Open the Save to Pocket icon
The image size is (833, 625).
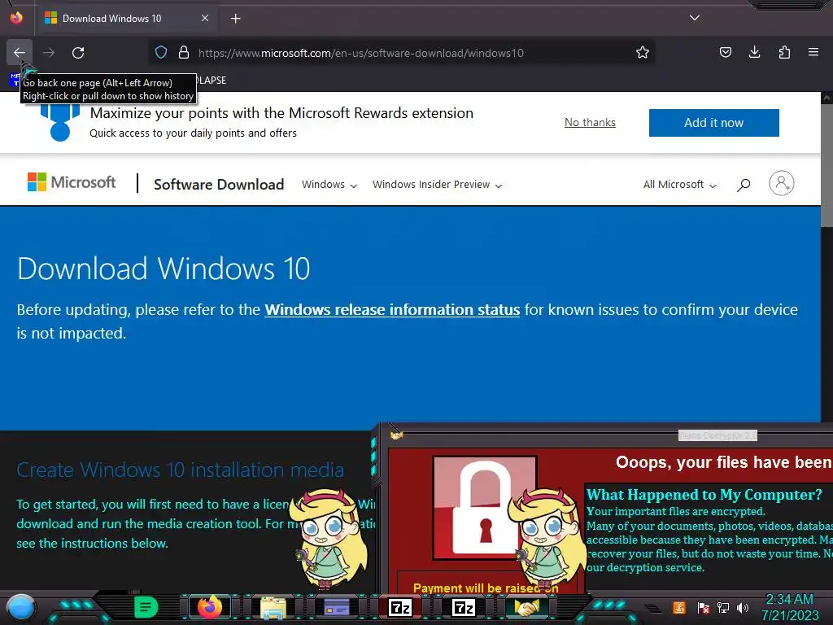click(725, 52)
